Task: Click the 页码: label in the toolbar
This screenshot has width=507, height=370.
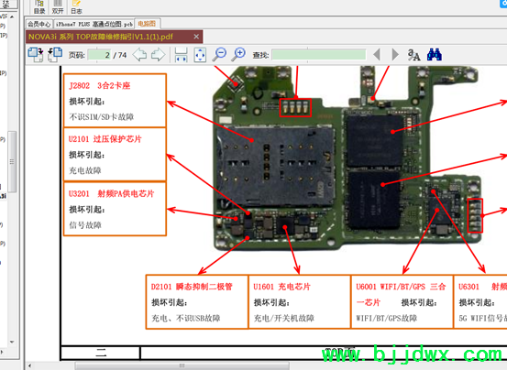Action: pyautogui.click(x=77, y=55)
